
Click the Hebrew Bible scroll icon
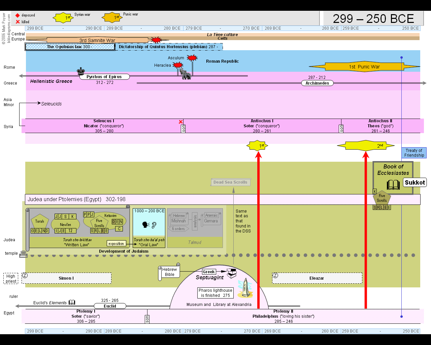169,272
